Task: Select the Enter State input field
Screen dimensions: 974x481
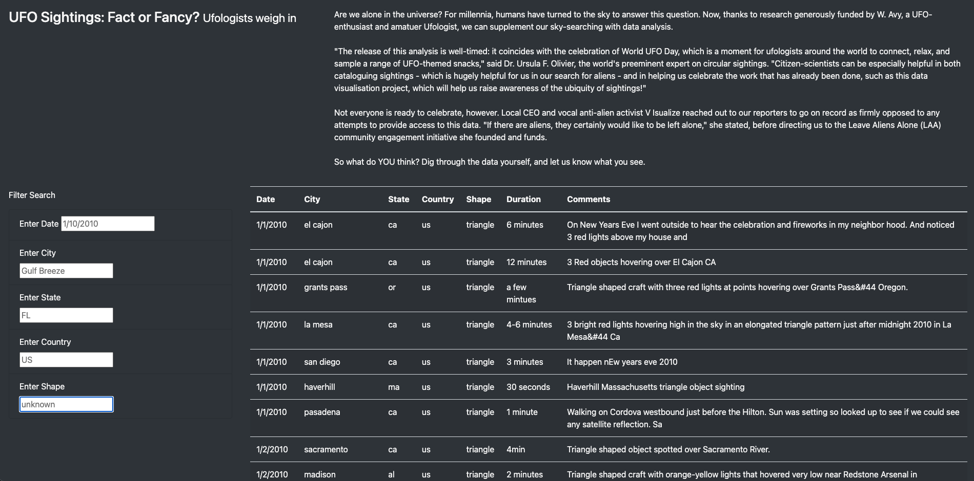Action: tap(66, 315)
